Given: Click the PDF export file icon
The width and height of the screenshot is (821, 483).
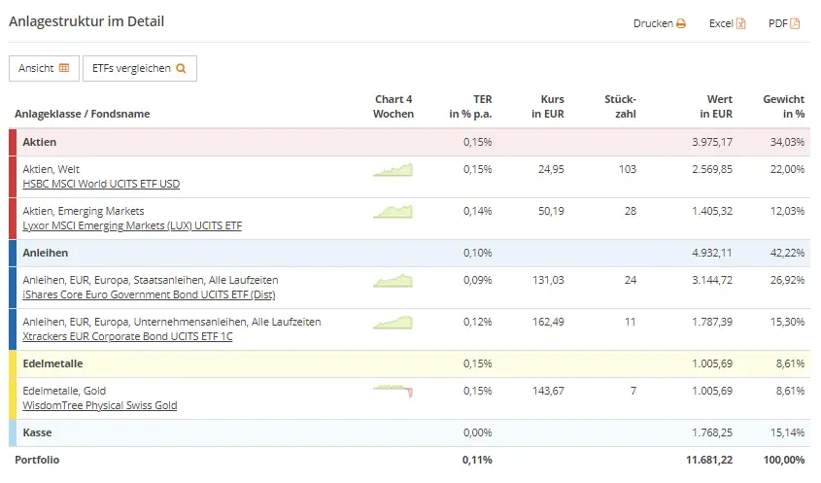Looking at the screenshot, I should pyautogui.click(x=795, y=23).
